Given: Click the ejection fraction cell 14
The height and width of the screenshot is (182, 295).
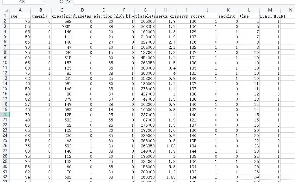Looking at the screenshot, I should 104,110.
